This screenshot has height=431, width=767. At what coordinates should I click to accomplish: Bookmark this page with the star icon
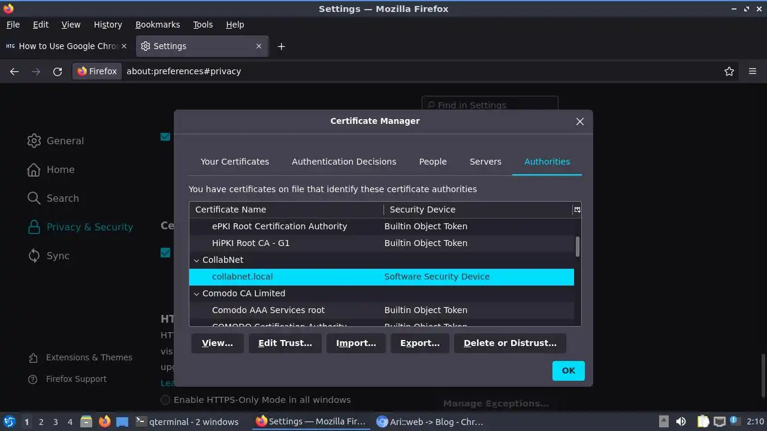point(729,71)
